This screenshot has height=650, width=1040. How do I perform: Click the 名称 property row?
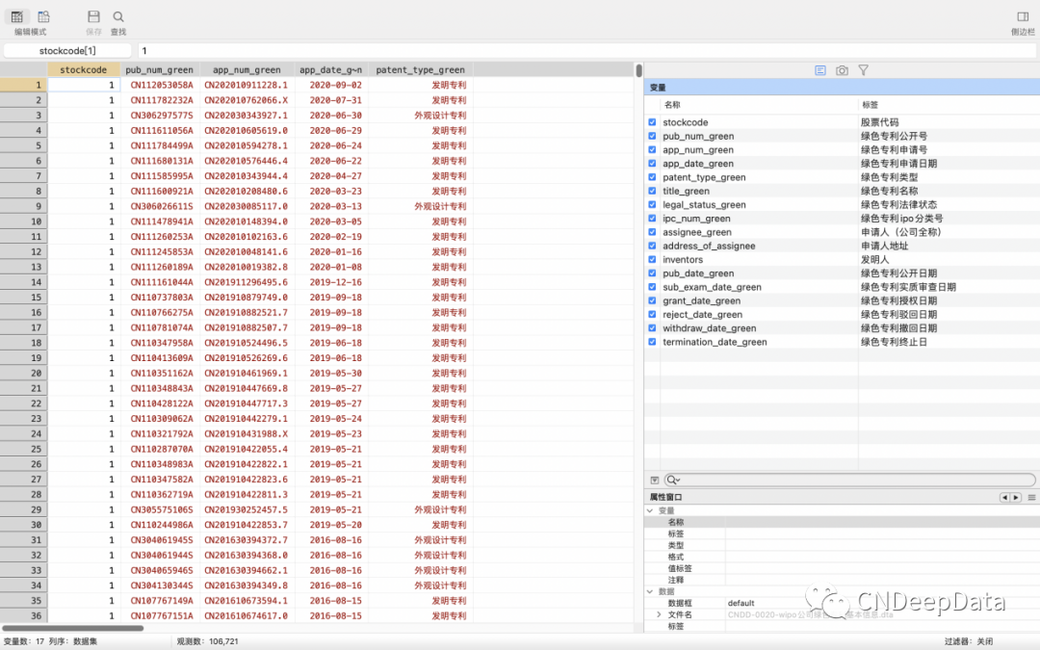842,522
